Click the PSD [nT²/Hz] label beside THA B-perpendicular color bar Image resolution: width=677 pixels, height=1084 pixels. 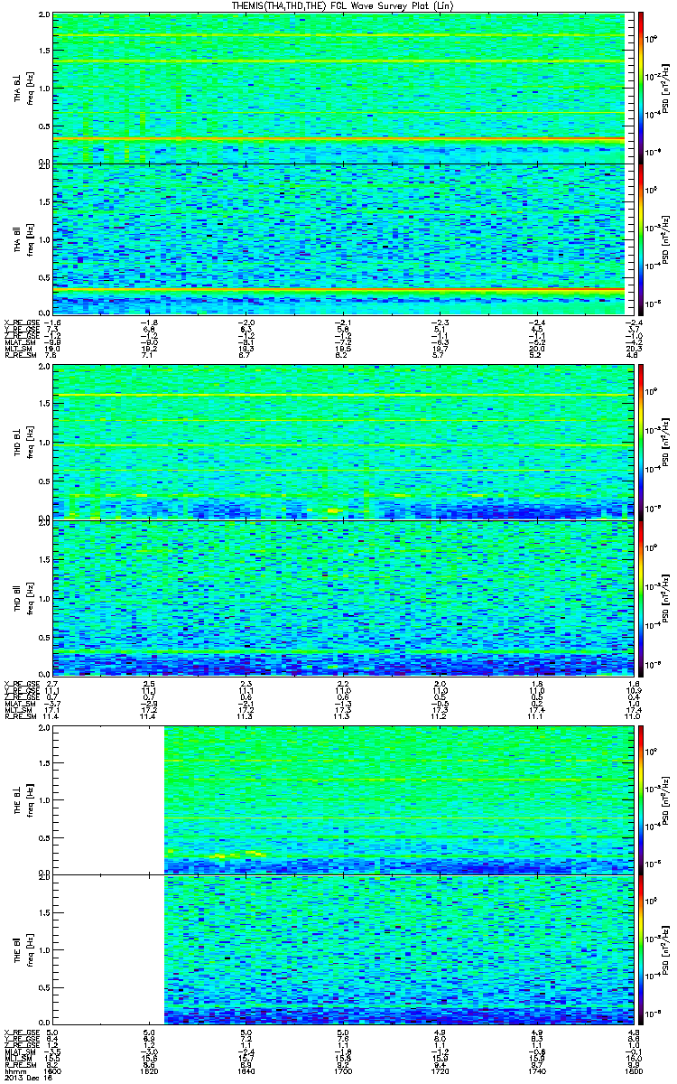click(x=665, y=89)
